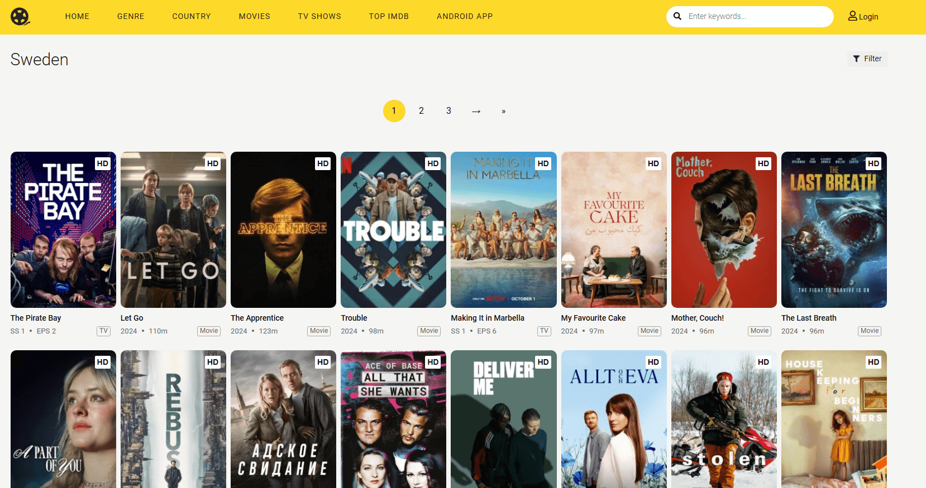This screenshot has height=488, width=926.
Task: Type in the Enter keywords search field
Action: 757,17
